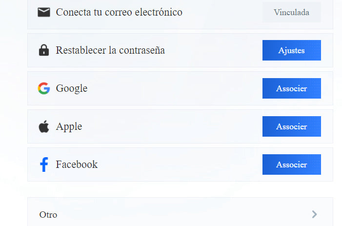Click the Google text label

click(72, 88)
